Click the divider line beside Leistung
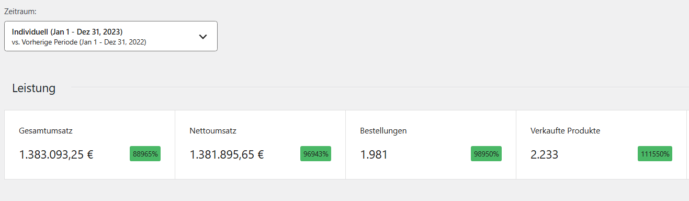Viewport: 689px width, 201px height. click(x=380, y=87)
